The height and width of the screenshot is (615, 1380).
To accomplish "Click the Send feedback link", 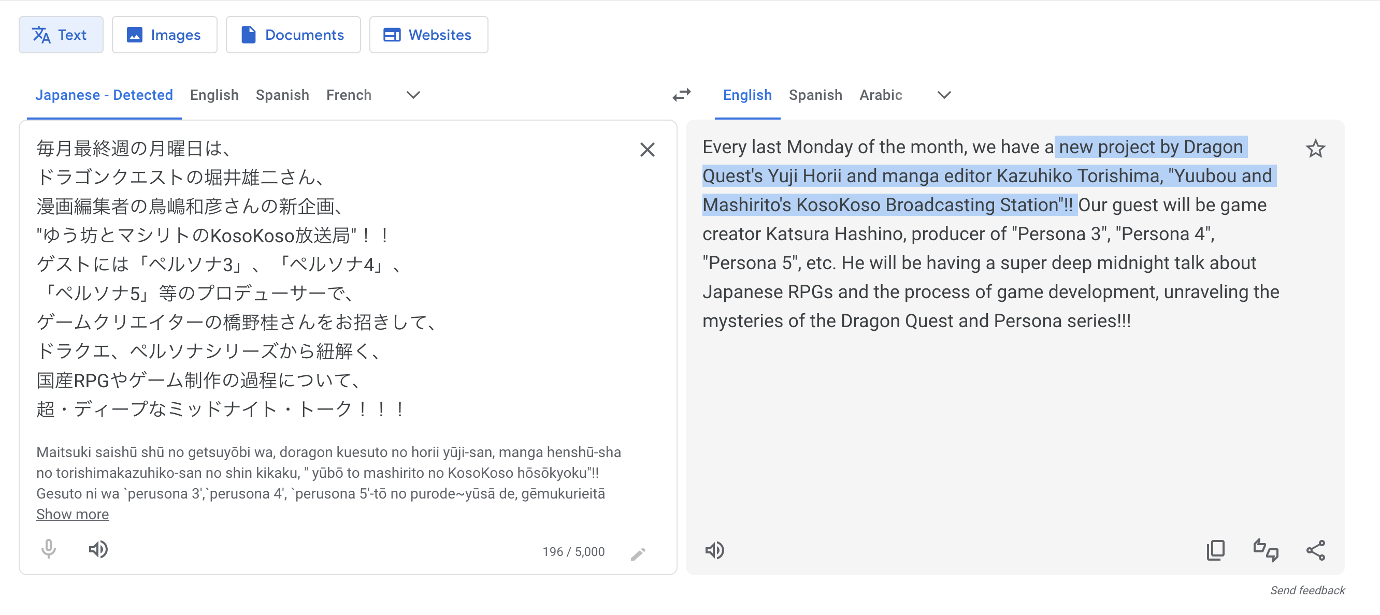I will (1307, 590).
